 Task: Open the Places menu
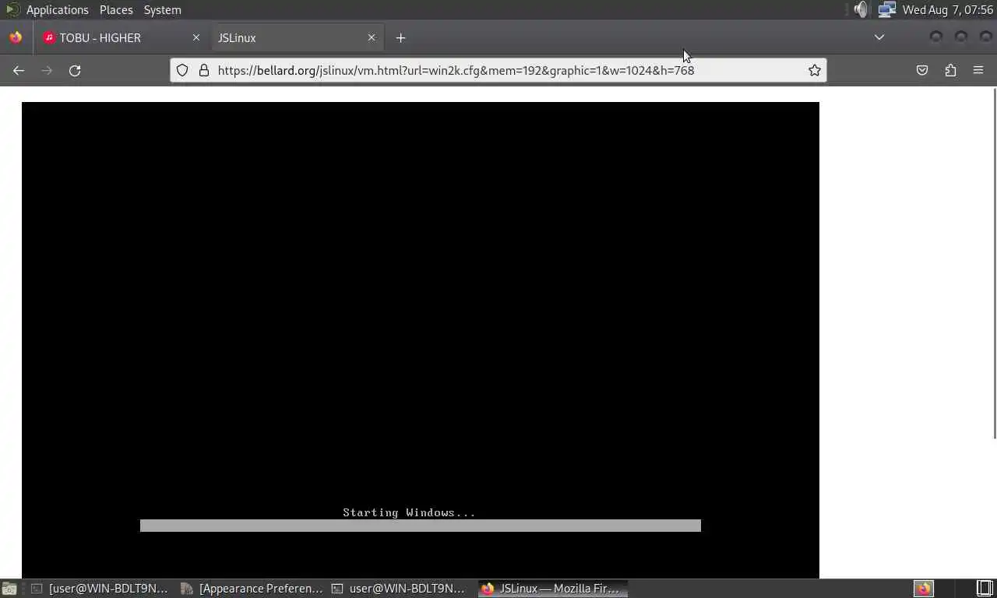pos(116,9)
